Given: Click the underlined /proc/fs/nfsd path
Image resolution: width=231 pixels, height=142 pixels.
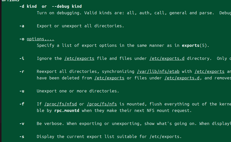Looking at the screenshot, I should click(60, 104).
